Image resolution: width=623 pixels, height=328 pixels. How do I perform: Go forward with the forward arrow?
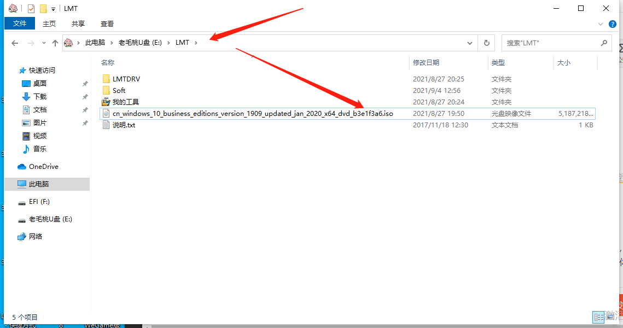click(x=31, y=43)
